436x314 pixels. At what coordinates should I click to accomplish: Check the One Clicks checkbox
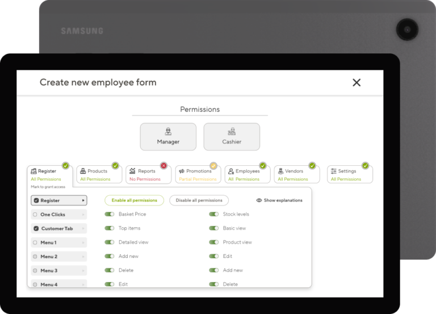36,215
